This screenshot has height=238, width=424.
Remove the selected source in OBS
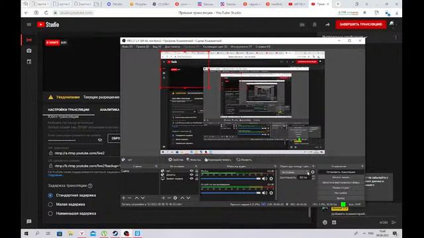point(169,198)
